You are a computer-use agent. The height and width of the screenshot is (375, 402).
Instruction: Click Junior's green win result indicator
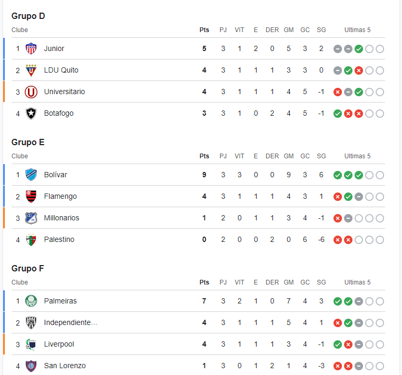click(359, 49)
